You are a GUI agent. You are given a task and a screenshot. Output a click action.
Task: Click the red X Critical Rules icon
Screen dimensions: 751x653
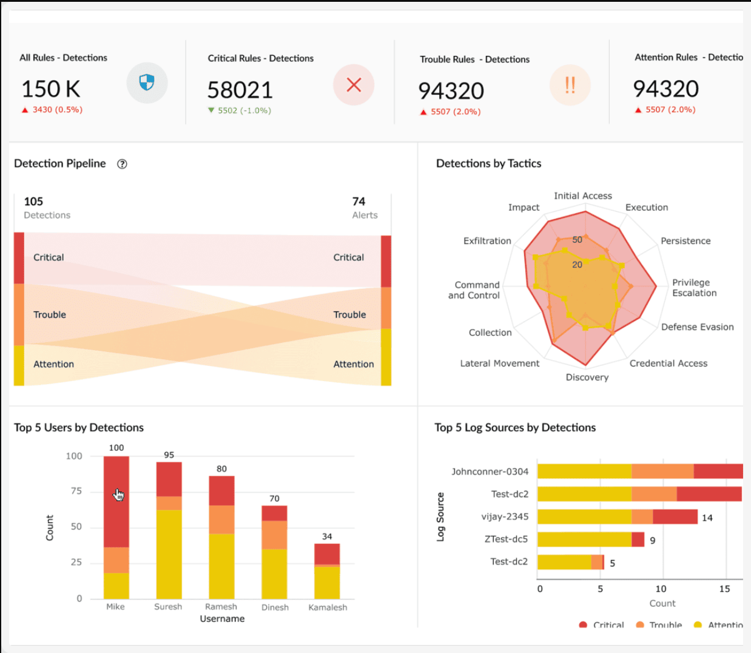tap(354, 85)
